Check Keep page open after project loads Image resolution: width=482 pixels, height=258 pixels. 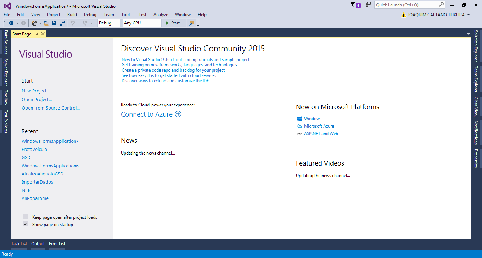[x=25, y=217]
